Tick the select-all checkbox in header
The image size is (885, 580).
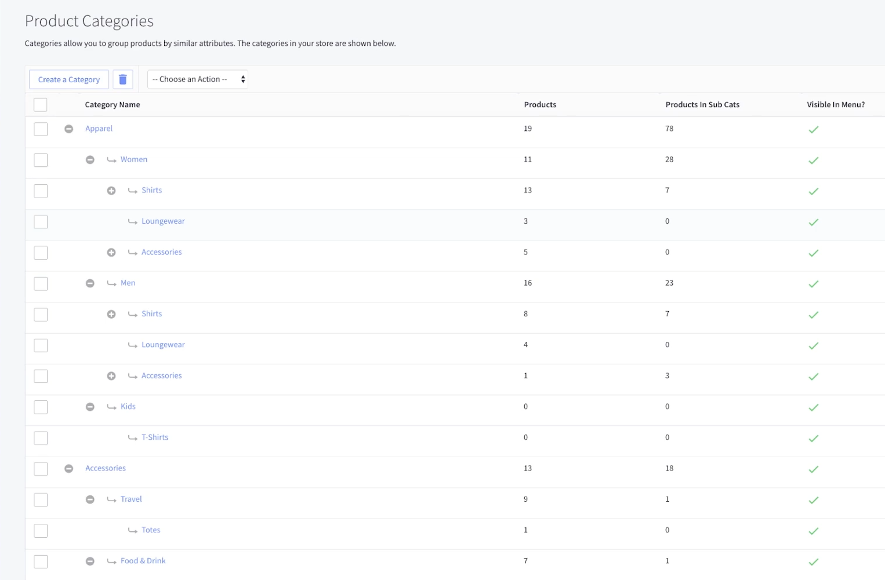coord(41,105)
